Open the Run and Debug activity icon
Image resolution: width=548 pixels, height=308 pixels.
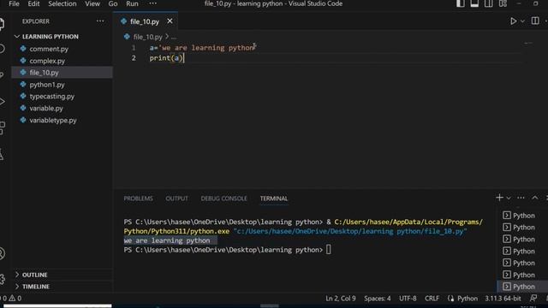[x=2, y=102]
